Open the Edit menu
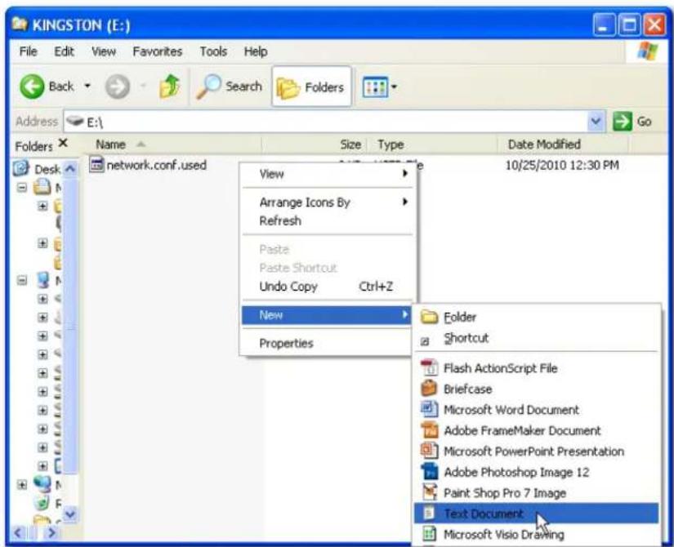 tap(64, 51)
